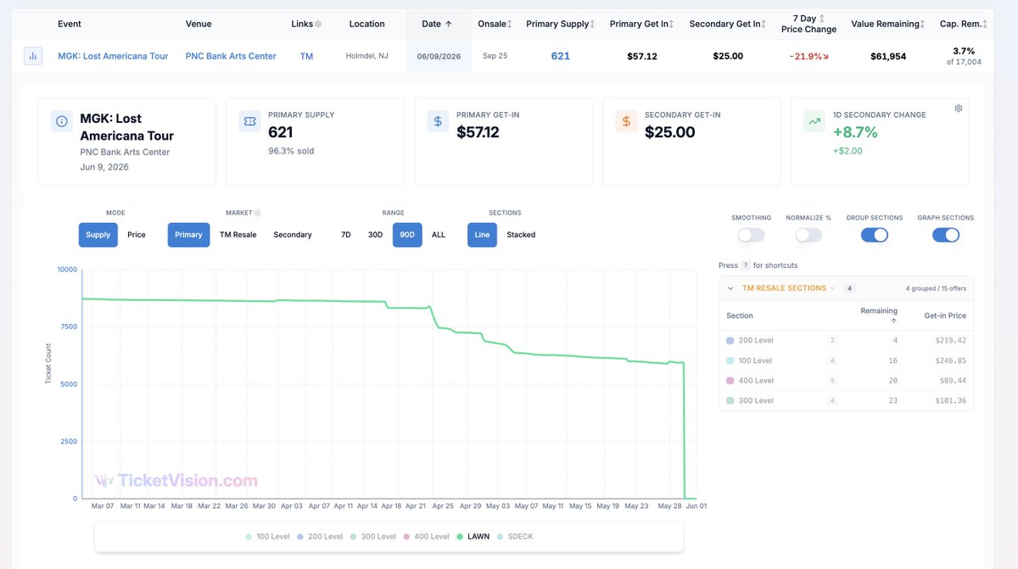Click 200 Level color swatch in sections table

click(730, 340)
